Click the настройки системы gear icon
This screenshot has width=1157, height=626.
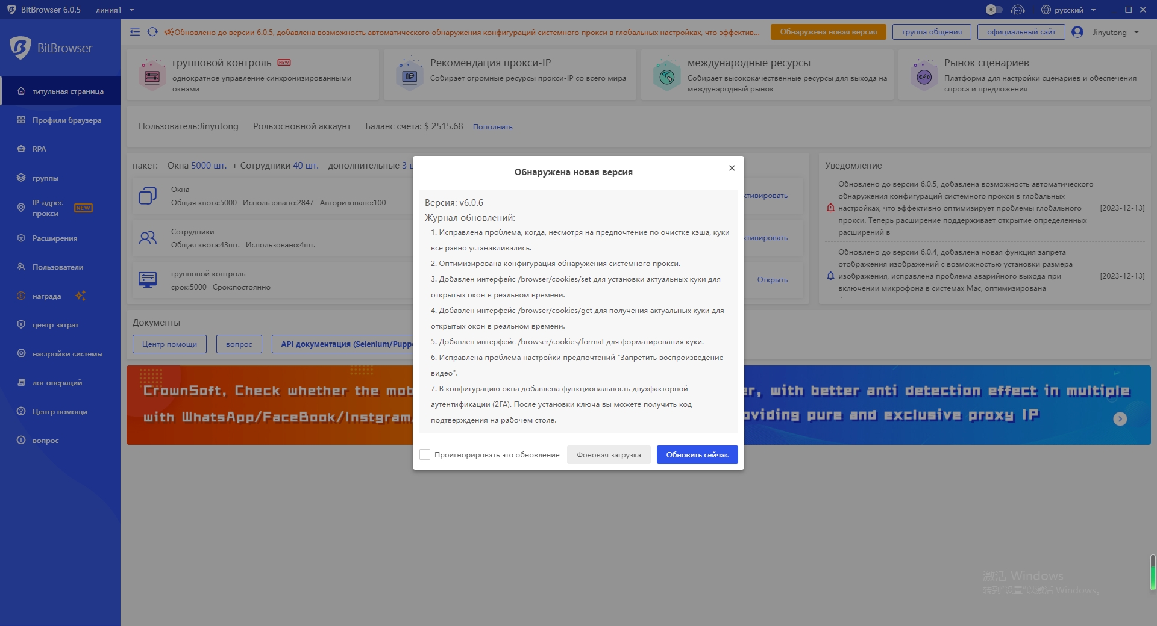[21, 353]
